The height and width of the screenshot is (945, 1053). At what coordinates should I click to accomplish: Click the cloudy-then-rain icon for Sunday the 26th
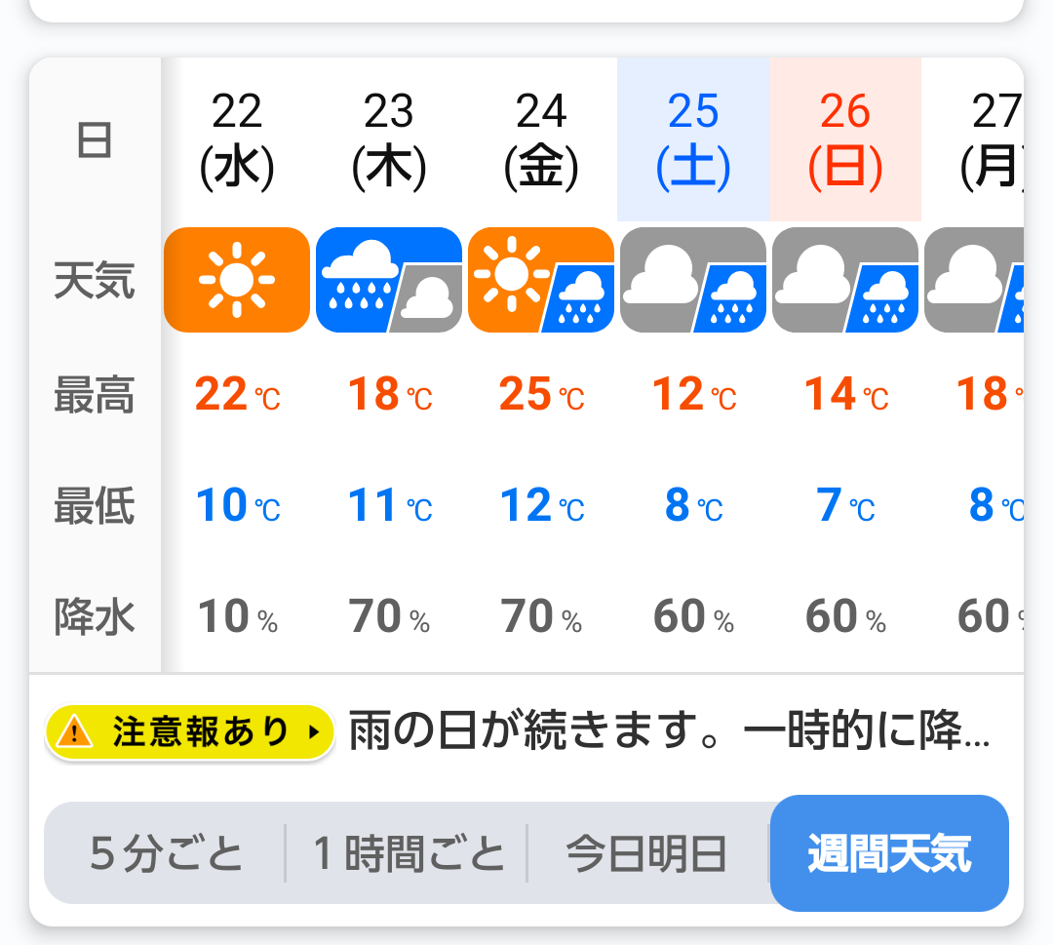(x=844, y=279)
